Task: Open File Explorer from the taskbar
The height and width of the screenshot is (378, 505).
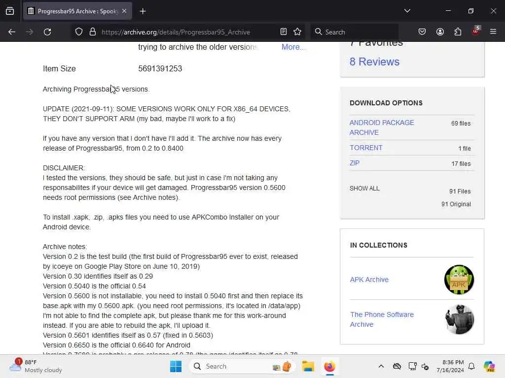Action: coord(308,366)
